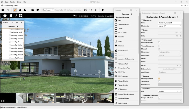Image resolution: width=189 pixels, height=109 pixels.
Task: Tick the Seitenfarbe checkbox
Action: [x=159, y=81]
